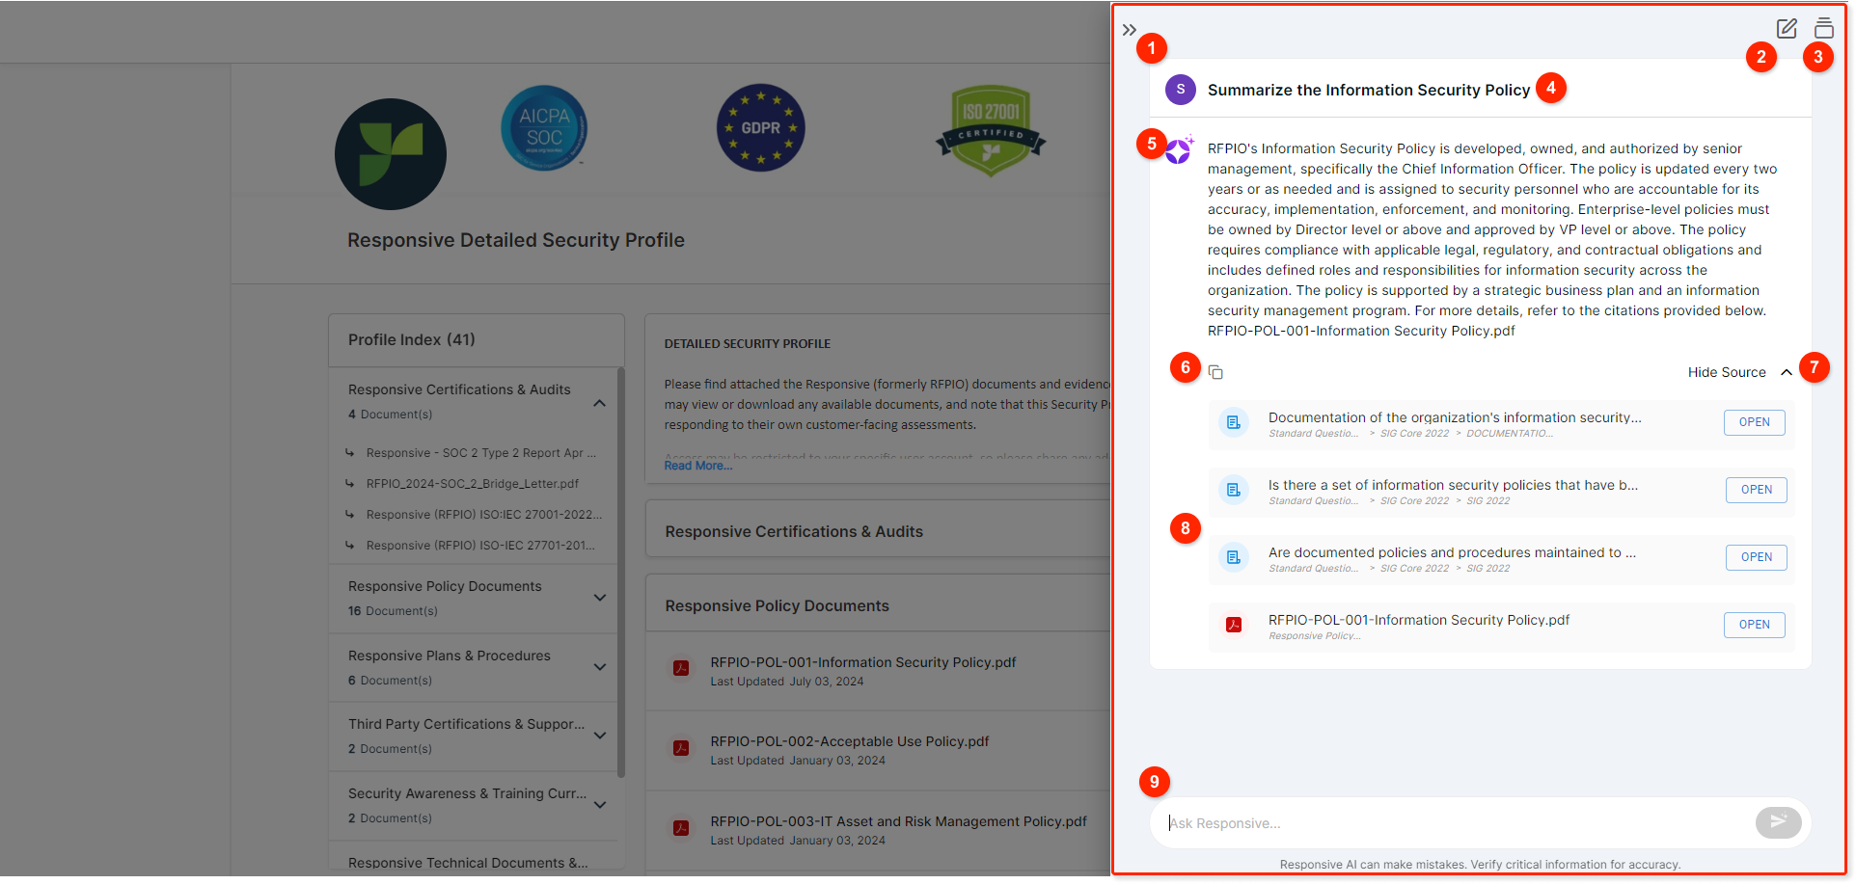Click the Responsive Policy Documents main heading
Viewport: 1856px width, 884px height.
point(777,605)
